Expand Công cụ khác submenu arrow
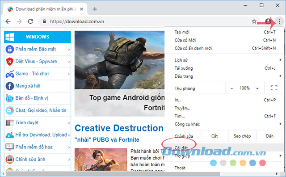286x177 pixels. pyautogui.click(x=280, y=124)
